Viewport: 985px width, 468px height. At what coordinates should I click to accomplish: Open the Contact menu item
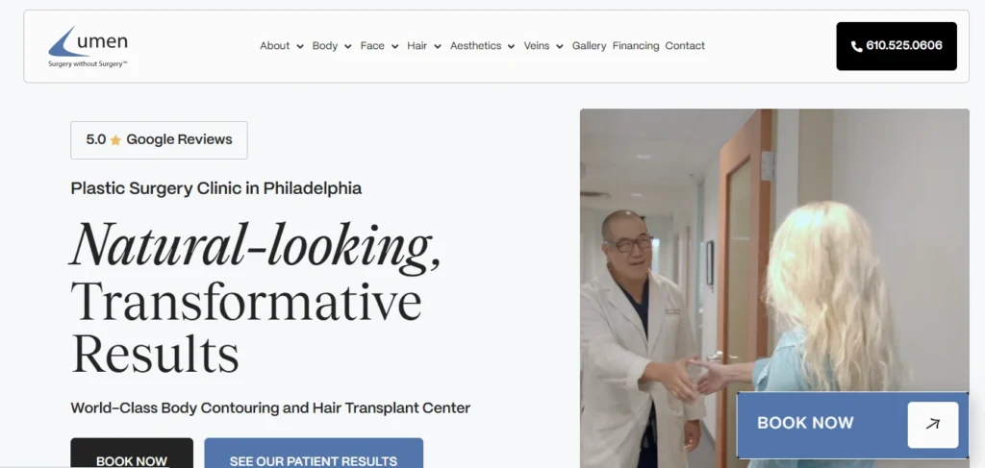point(685,46)
